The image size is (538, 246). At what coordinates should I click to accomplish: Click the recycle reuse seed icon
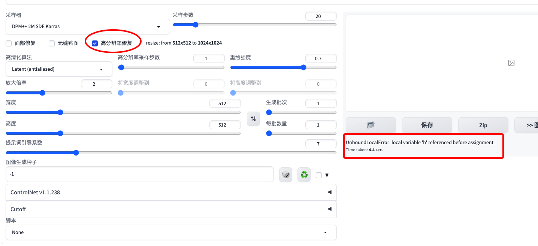pos(304,174)
